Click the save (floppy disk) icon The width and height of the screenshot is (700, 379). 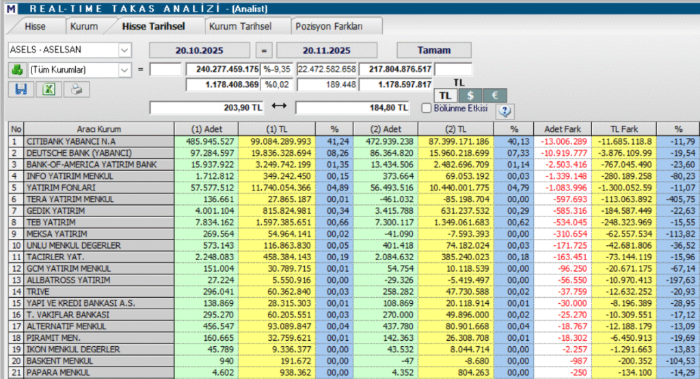click(x=19, y=89)
